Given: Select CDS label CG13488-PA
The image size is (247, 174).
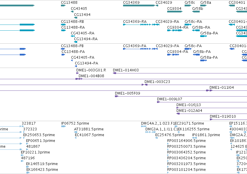Looking at the screenshot, I should pyautogui.click(x=73, y=52).
